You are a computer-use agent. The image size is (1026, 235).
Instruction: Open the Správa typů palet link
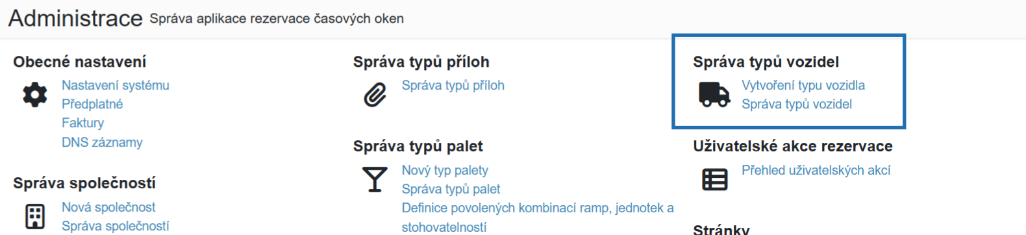pos(451,189)
